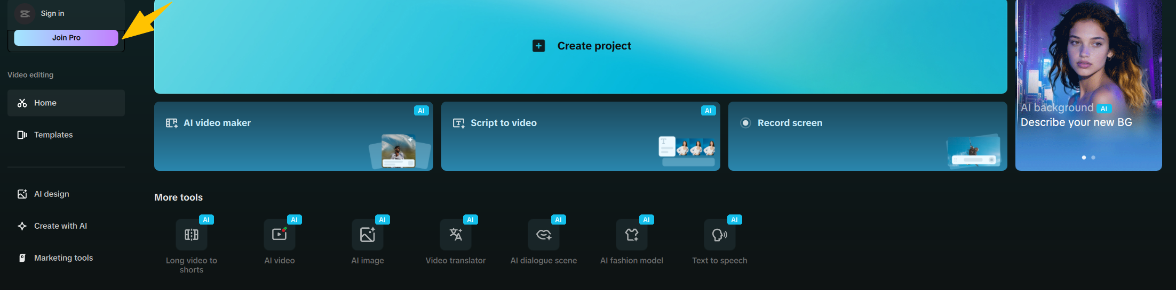Click the AI video label text
The height and width of the screenshot is (290, 1176).
(x=280, y=260)
